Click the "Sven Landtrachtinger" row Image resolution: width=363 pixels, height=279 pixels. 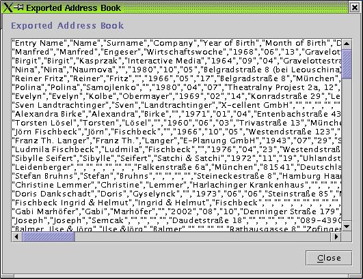point(176,105)
